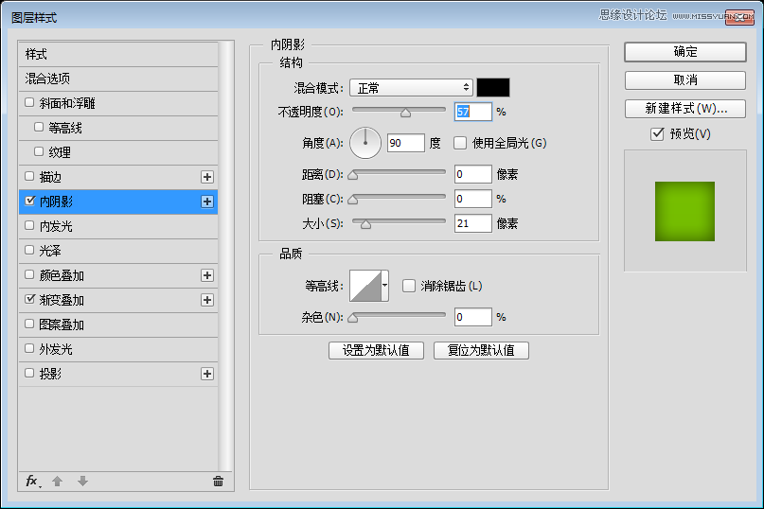
Task: Focus the 阻塞 value field
Action: coord(473,199)
